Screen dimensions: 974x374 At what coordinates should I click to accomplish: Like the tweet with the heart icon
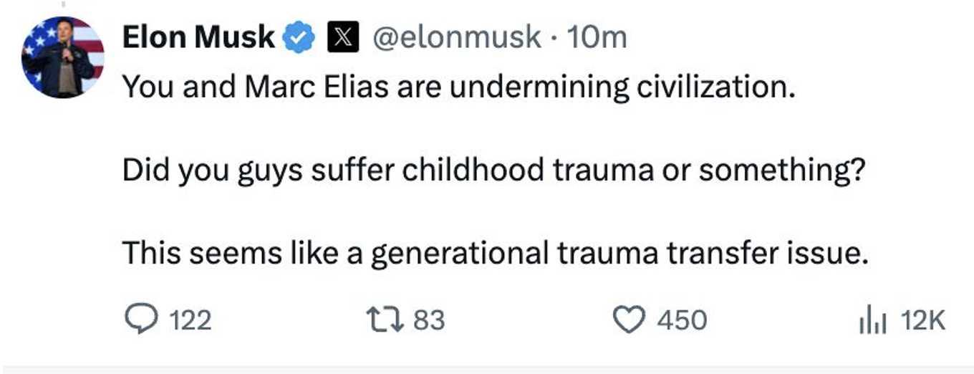pyautogui.click(x=630, y=320)
